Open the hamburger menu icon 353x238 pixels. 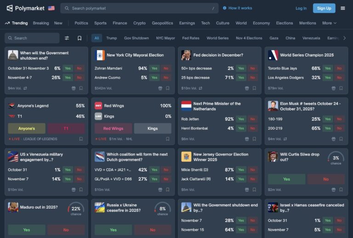click(x=342, y=8)
